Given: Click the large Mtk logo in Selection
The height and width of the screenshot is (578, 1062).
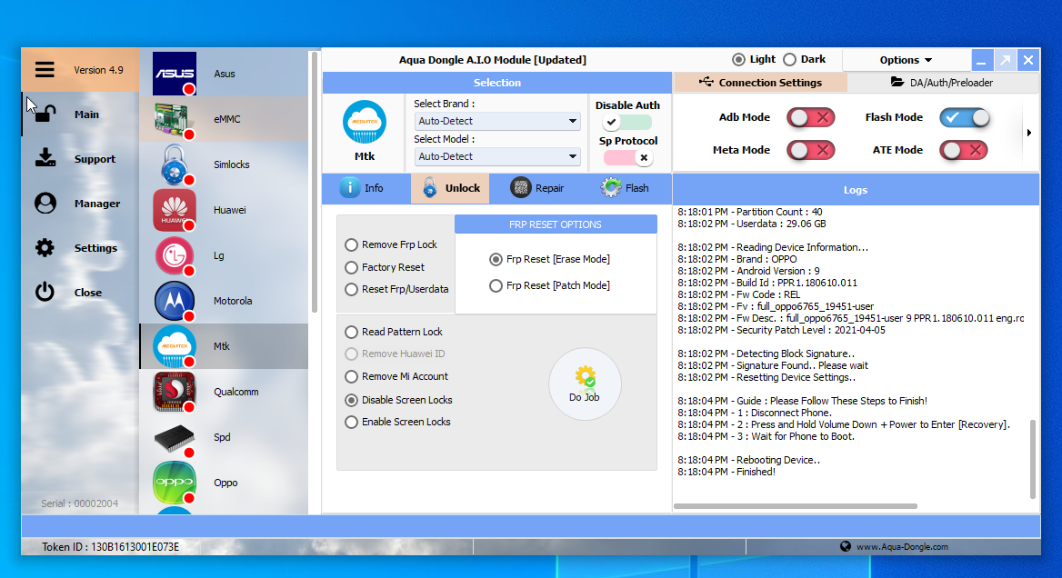Looking at the screenshot, I should pyautogui.click(x=365, y=122).
